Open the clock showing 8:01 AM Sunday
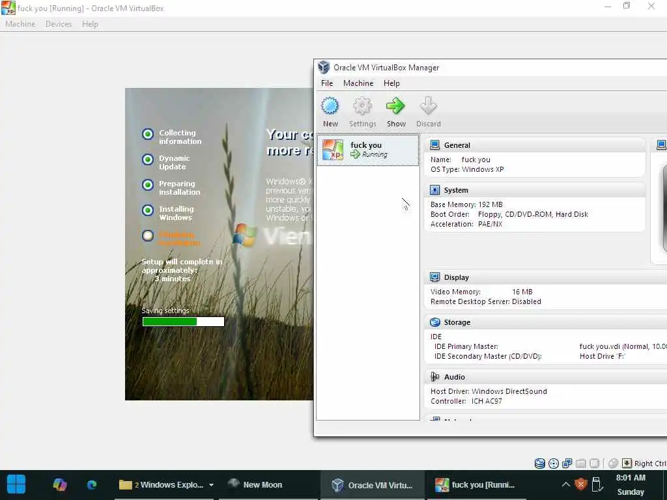Image resolution: width=667 pixels, height=500 pixels. pos(631,484)
